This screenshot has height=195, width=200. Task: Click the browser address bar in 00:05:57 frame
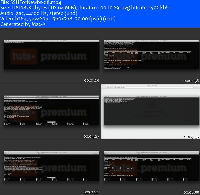coord(155,87)
